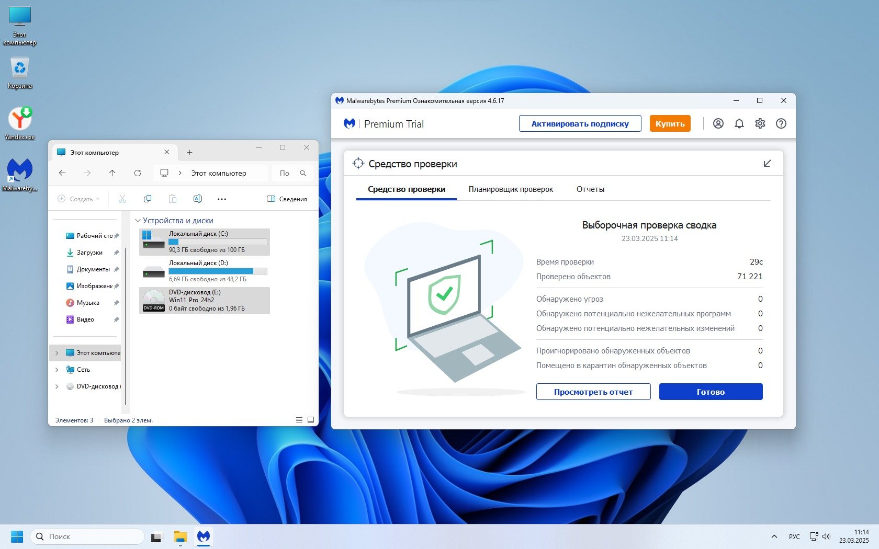The image size is (879, 549).
Task: Select DVD-дисковод (E:) Win11_Pro_24h2
Action: 205,301
